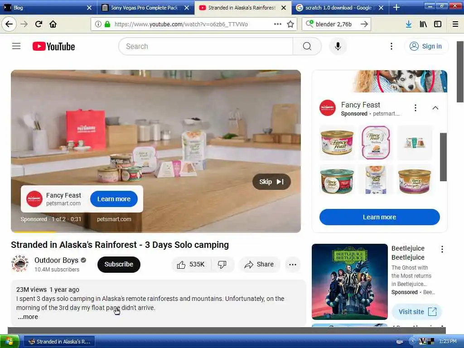
Task: Open more actions ellipsis beside Share
Action: click(293, 265)
